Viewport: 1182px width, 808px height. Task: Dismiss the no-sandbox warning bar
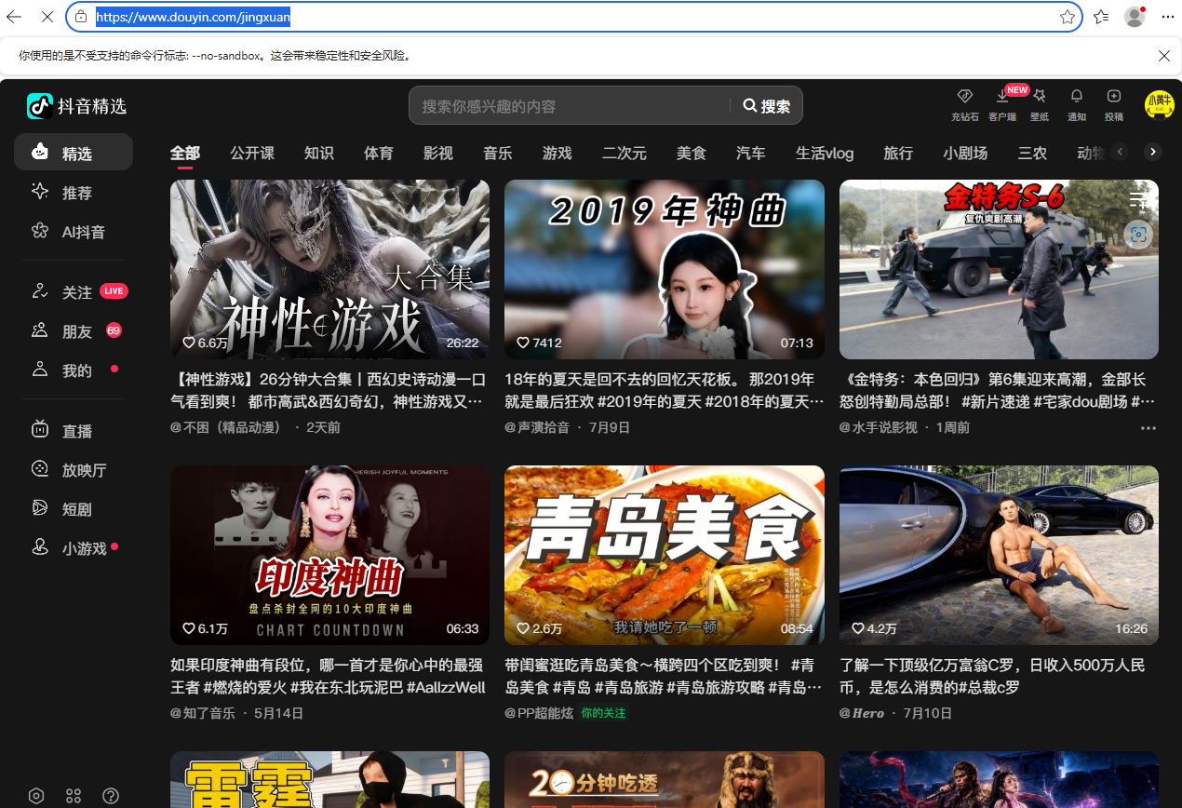click(1163, 56)
